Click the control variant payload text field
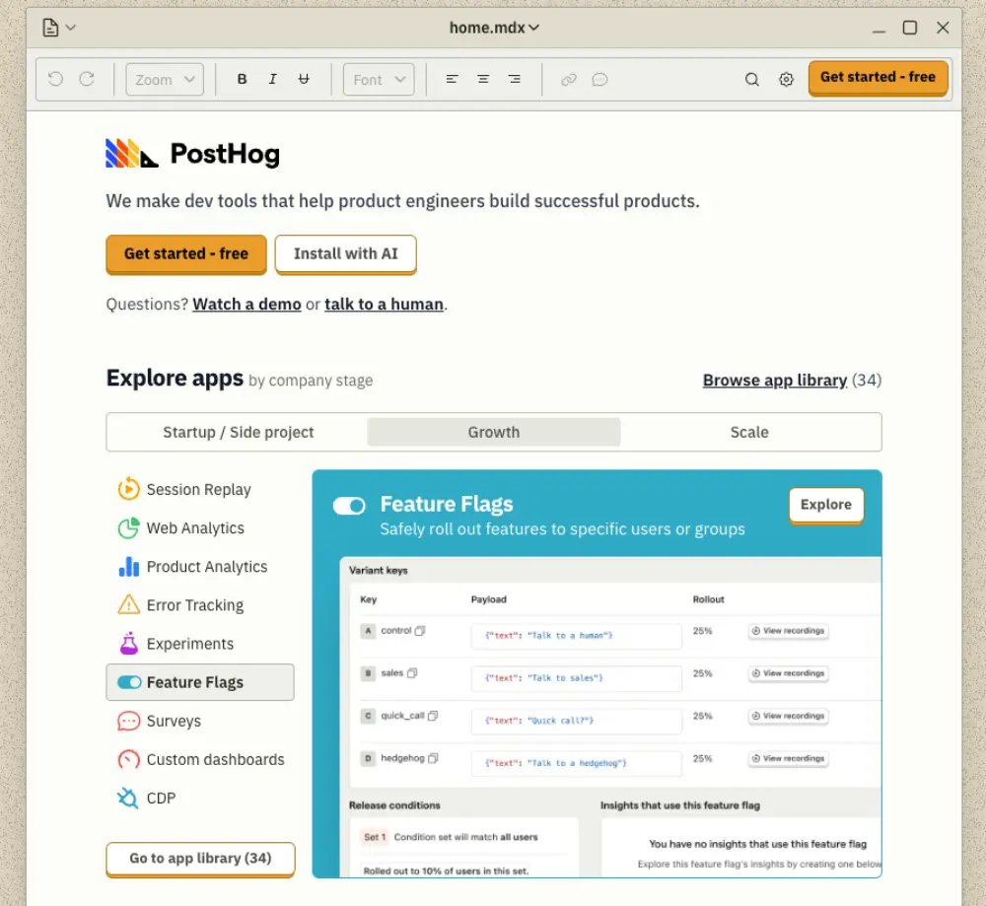This screenshot has width=986, height=906. (576, 636)
